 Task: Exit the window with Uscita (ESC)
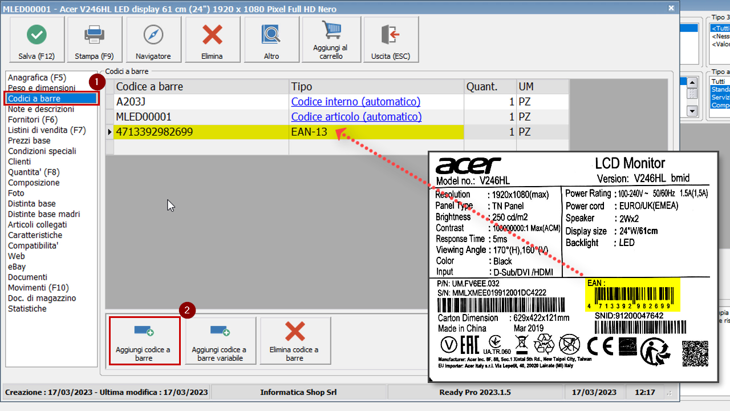[x=391, y=39]
